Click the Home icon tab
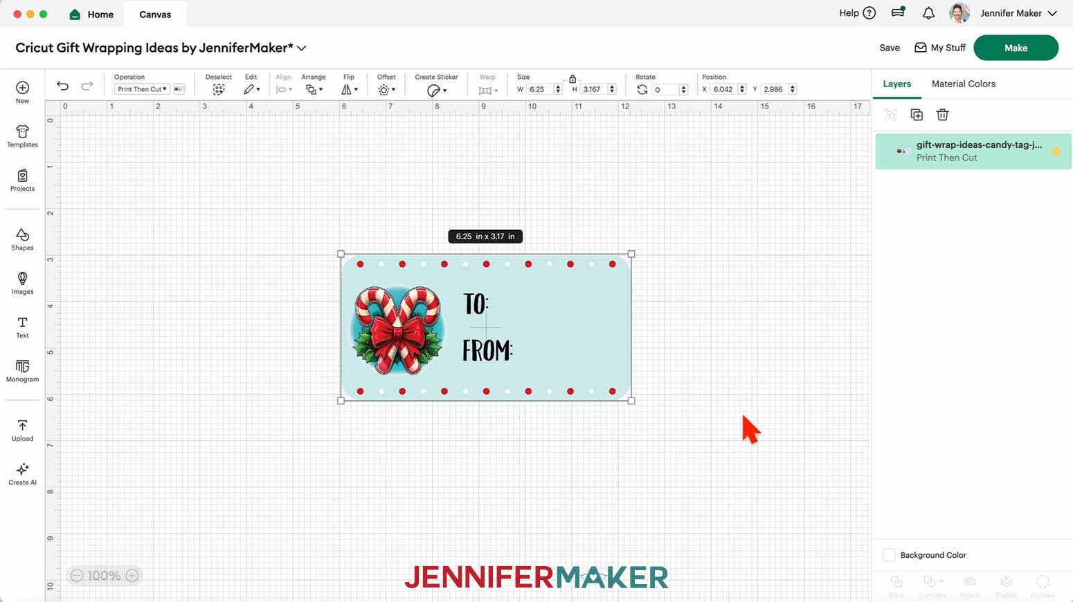Viewport: 1073px width, 602px height. click(75, 15)
